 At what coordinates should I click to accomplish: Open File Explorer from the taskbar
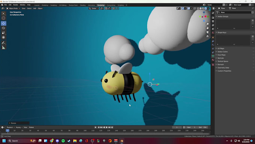pyautogui.click(x=75, y=141)
